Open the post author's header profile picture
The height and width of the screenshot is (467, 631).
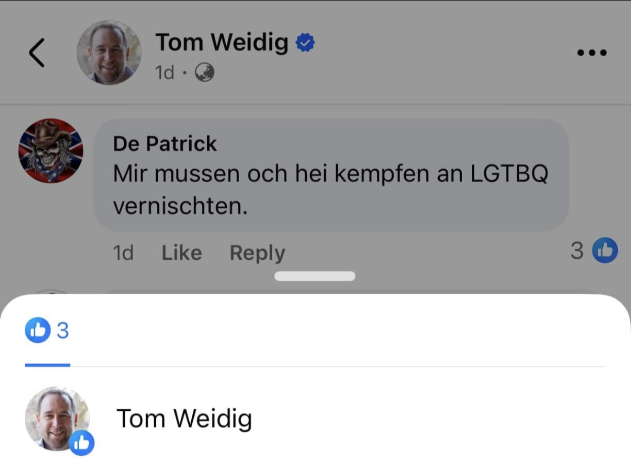(109, 53)
